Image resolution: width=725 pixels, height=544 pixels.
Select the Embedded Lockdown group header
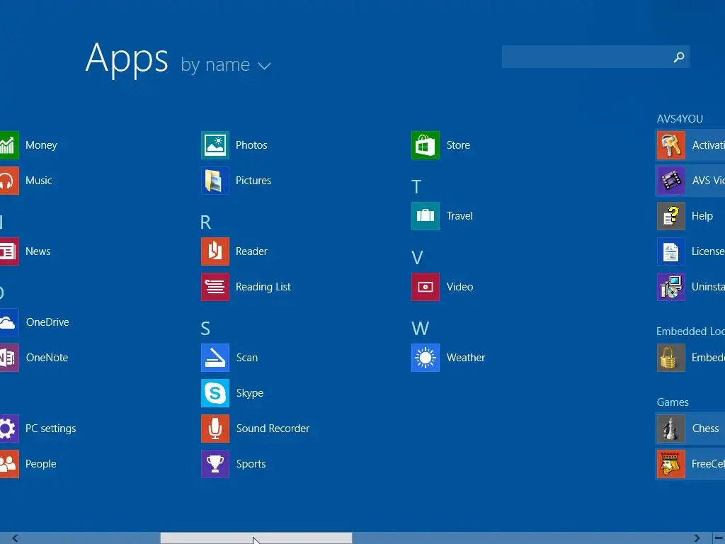coord(690,331)
